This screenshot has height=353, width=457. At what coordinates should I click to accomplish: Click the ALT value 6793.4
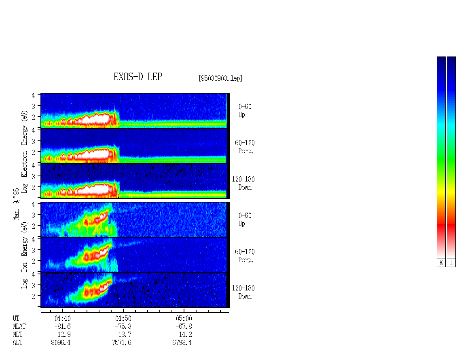182,343
